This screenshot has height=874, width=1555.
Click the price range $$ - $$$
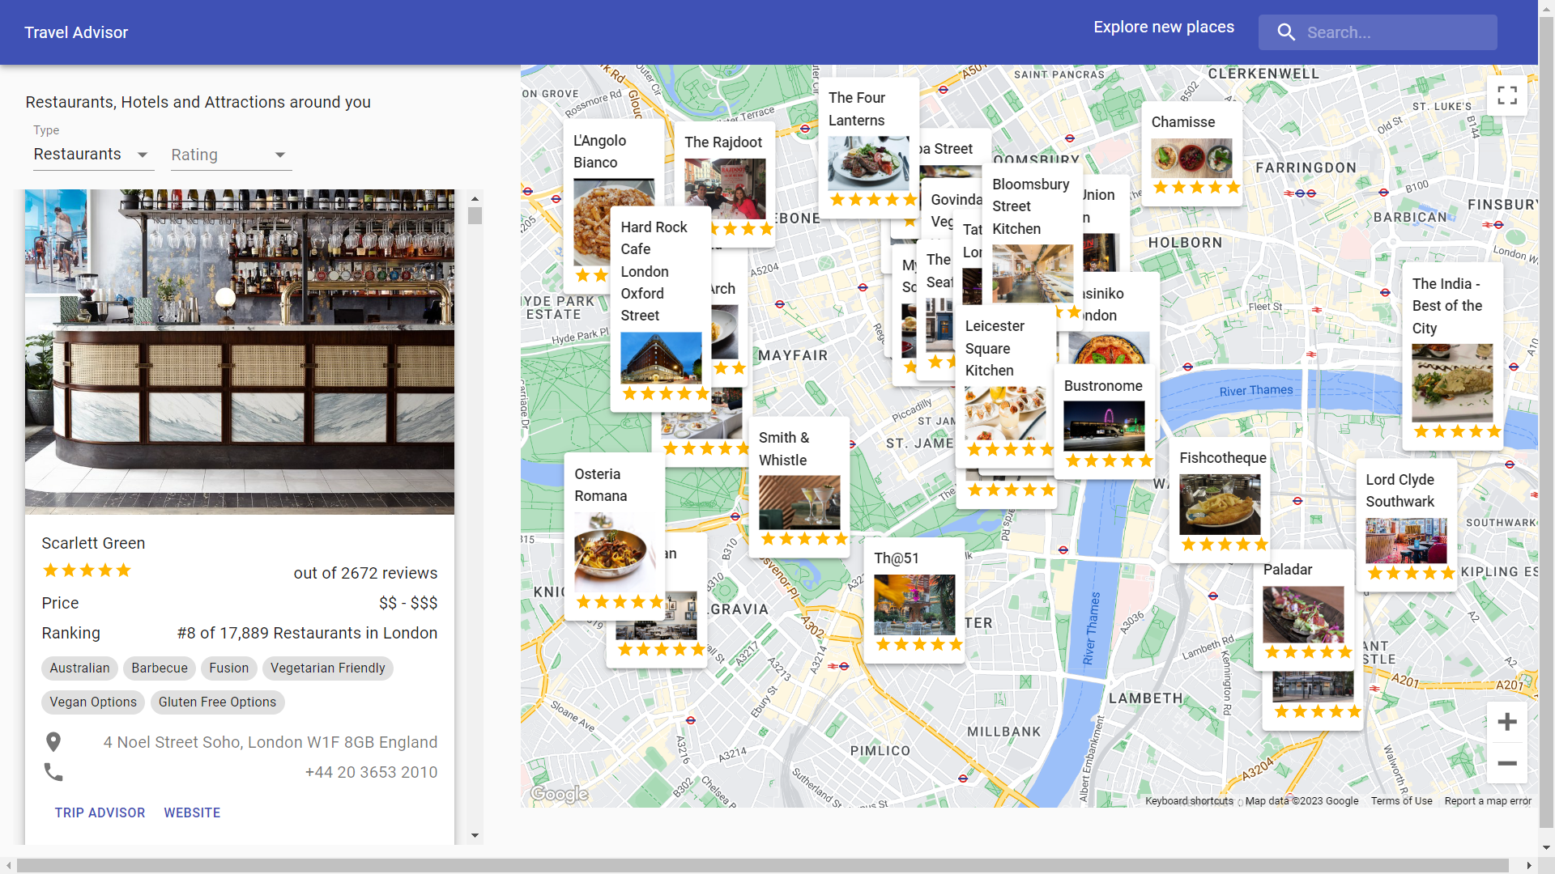point(408,603)
